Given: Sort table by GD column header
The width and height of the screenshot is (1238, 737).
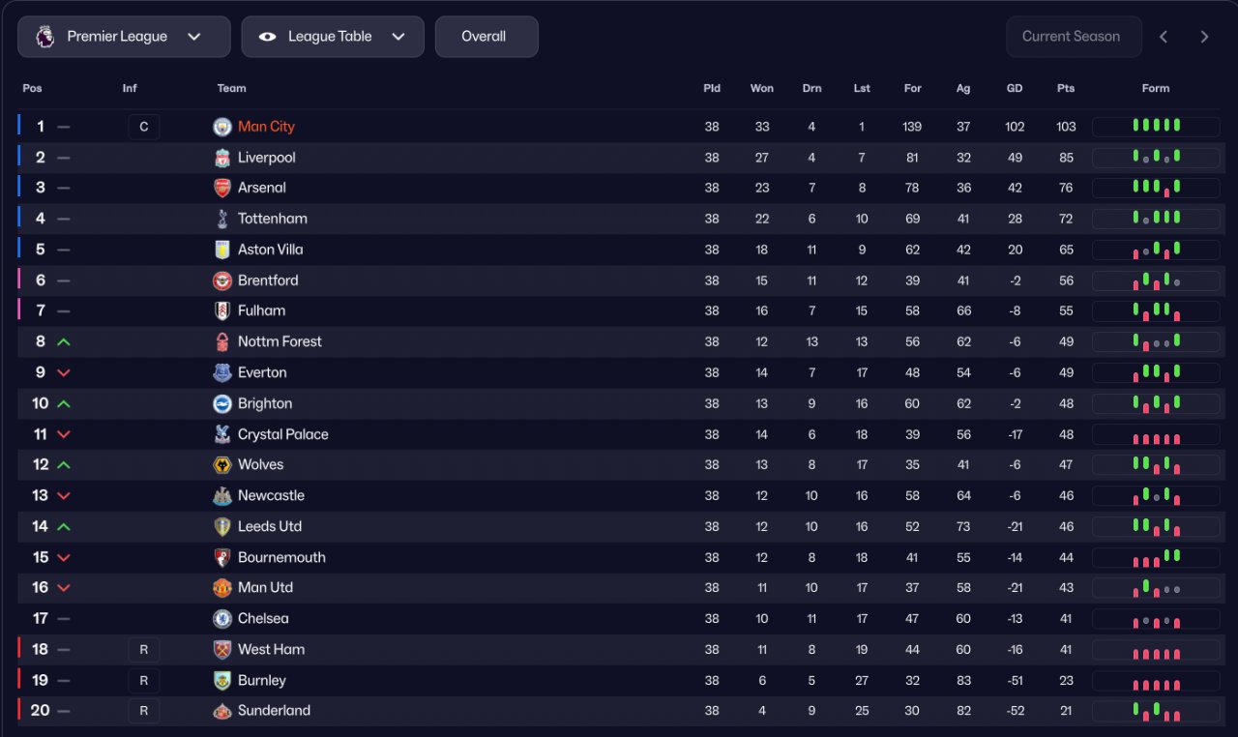Looking at the screenshot, I should click(x=1015, y=88).
